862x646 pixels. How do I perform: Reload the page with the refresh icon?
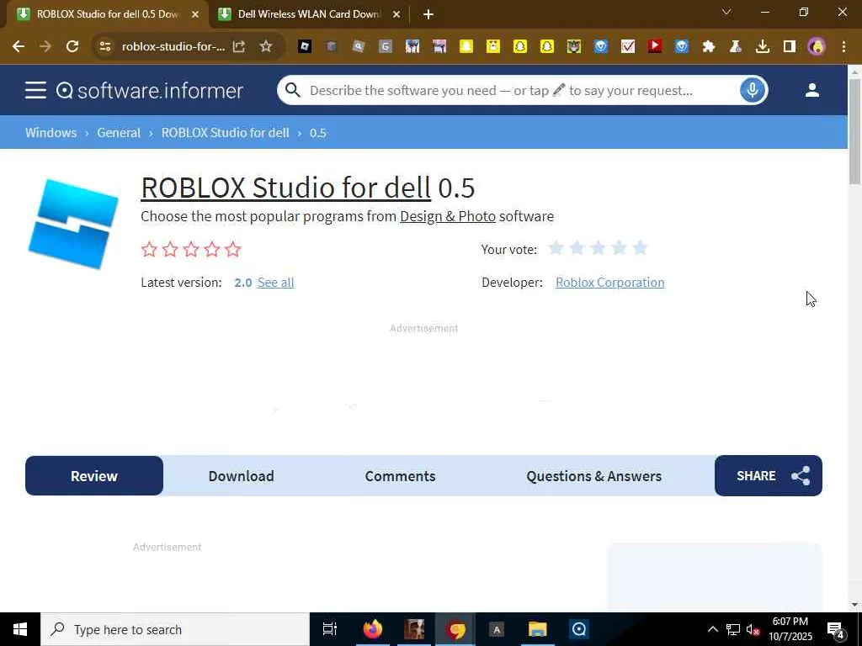(x=72, y=47)
